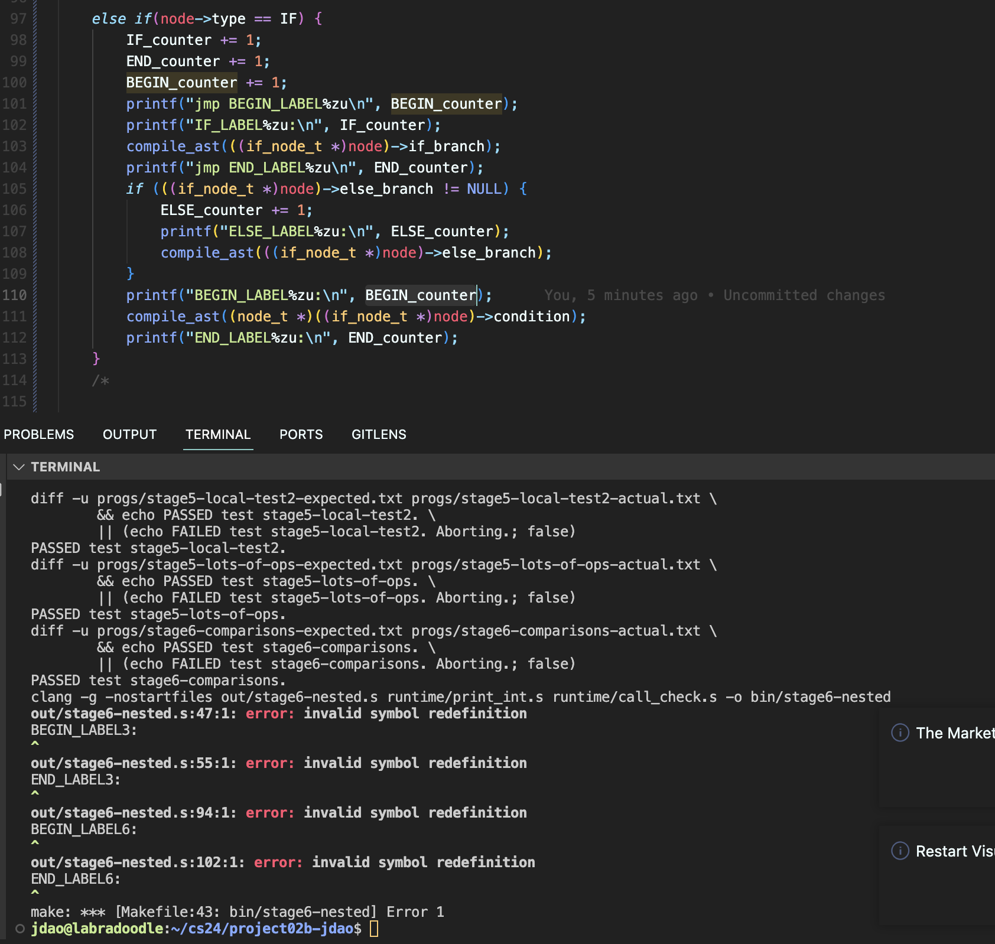Open the out/stage6-nested.s:47:1 error link

click(x=133, y=714)
